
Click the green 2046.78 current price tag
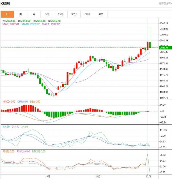tap(165, 48)
